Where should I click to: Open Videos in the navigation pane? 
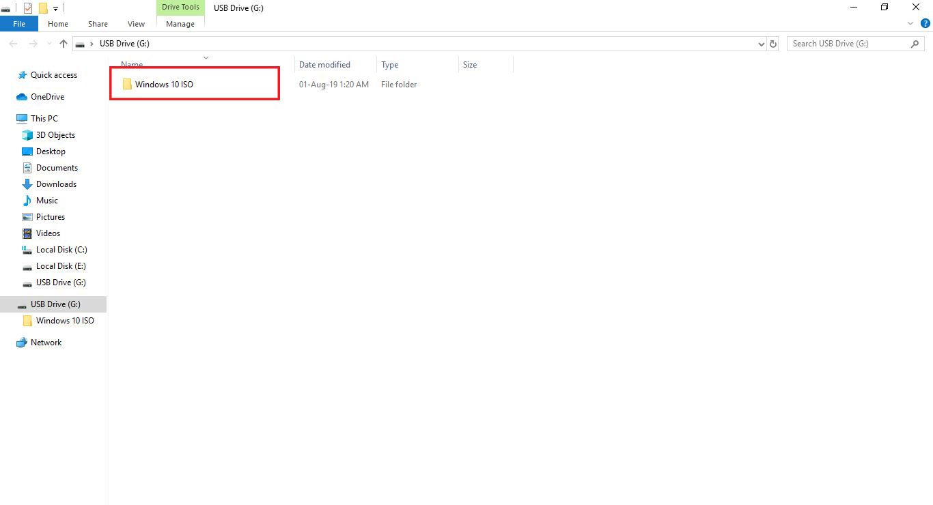pyautogui.click(x=48, y=233)
